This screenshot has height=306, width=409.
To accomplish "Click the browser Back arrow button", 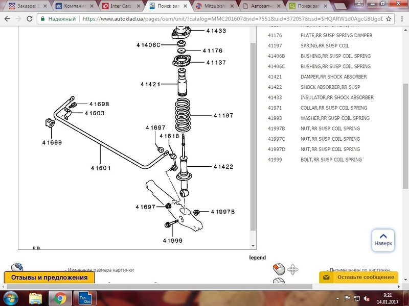I will click(7, 19).
